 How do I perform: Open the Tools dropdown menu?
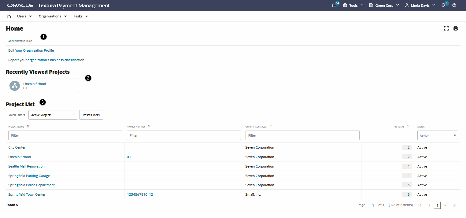coord(353,6)
